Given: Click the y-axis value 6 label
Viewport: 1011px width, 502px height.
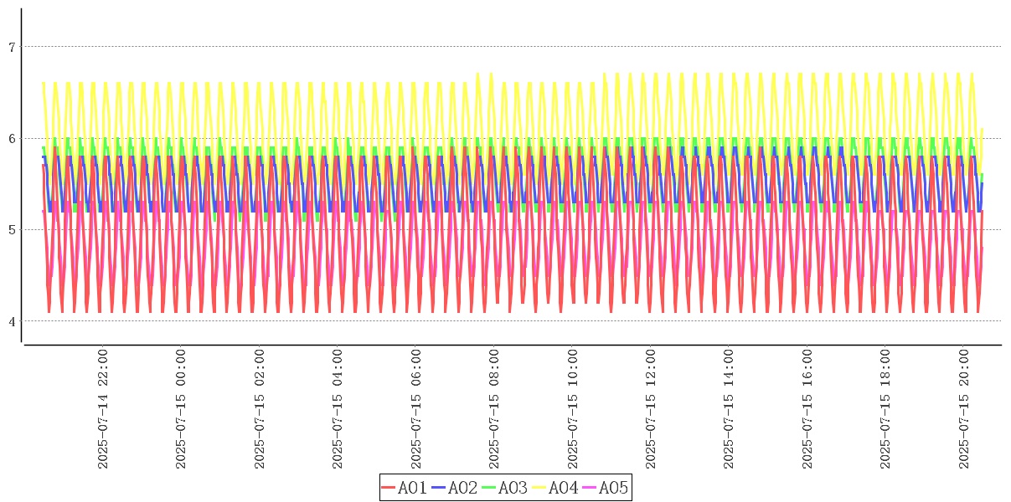Looking at the screenshot, I should click(12, 139).
